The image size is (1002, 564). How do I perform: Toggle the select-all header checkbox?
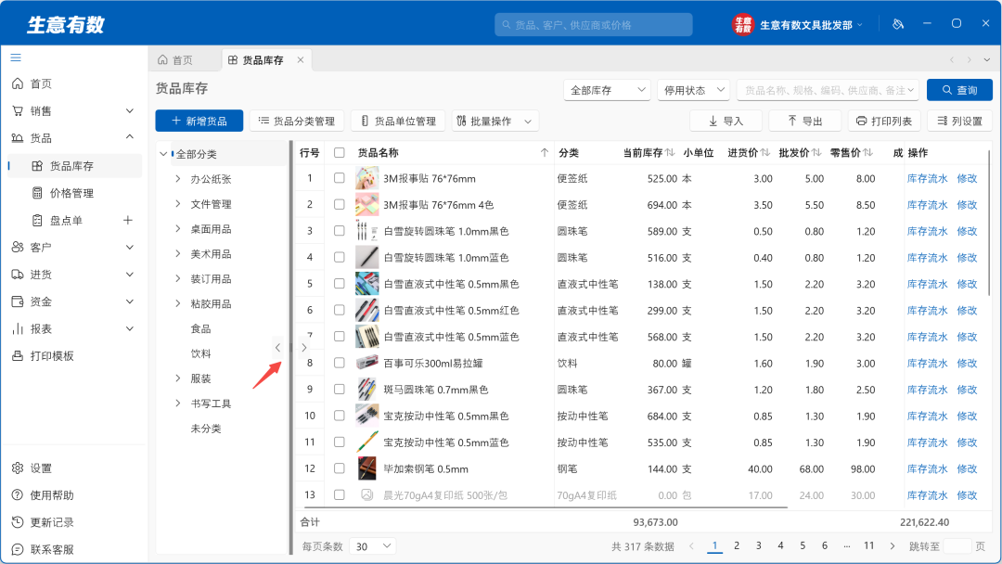coord(340,153)
